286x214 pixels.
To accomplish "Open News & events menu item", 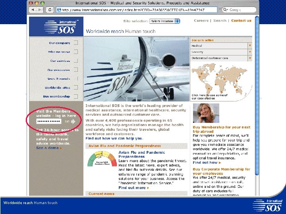I will coord(58,79).
